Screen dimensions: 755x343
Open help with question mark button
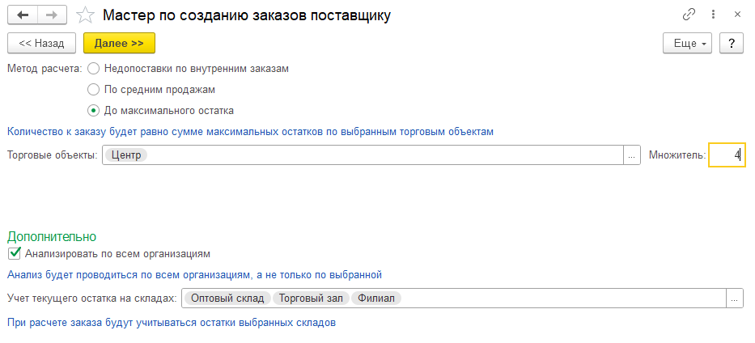(x=732, y=42)
